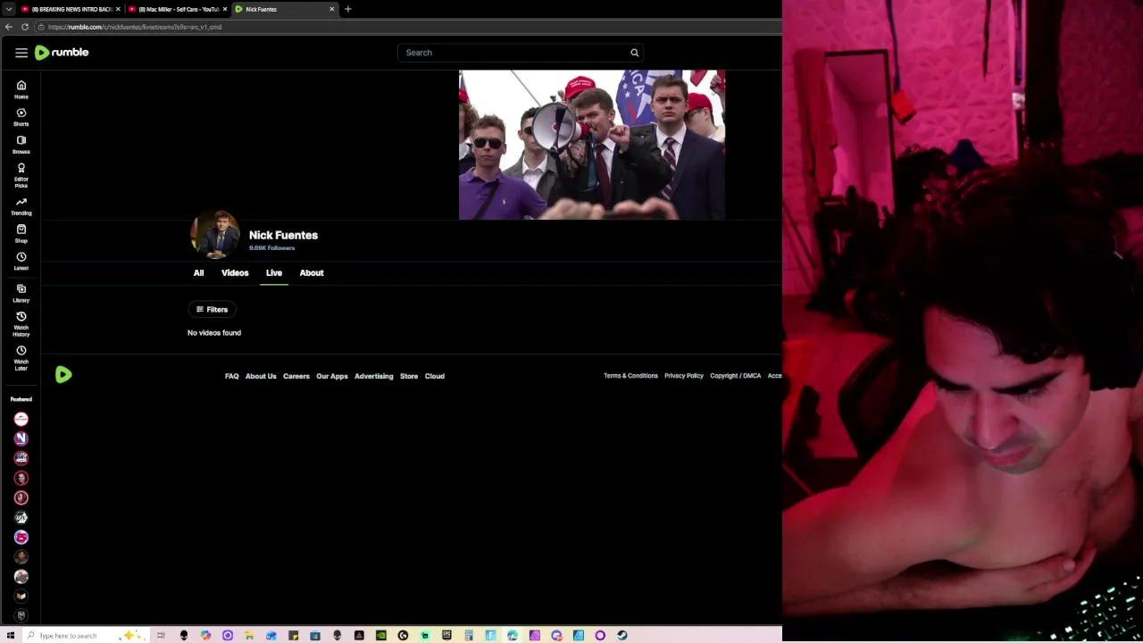Open NVIDIA app on the taskbar
This screenshot has width=1143, height=643.
[x=381, y=635]
